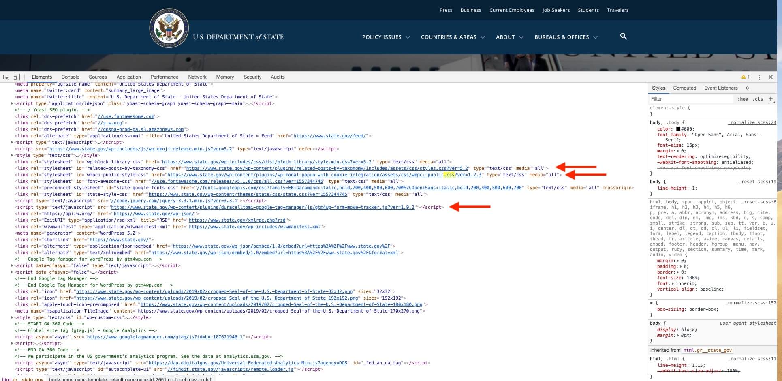Toggle the device toolbar icon
Viewport: 782px width, 381px height.
coord(17,77)
